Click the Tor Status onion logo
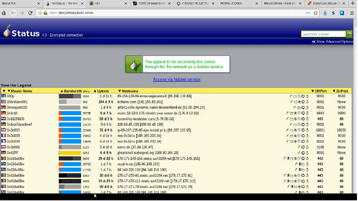The height and width of the screenshot is (201, 358). pos(7,31)
